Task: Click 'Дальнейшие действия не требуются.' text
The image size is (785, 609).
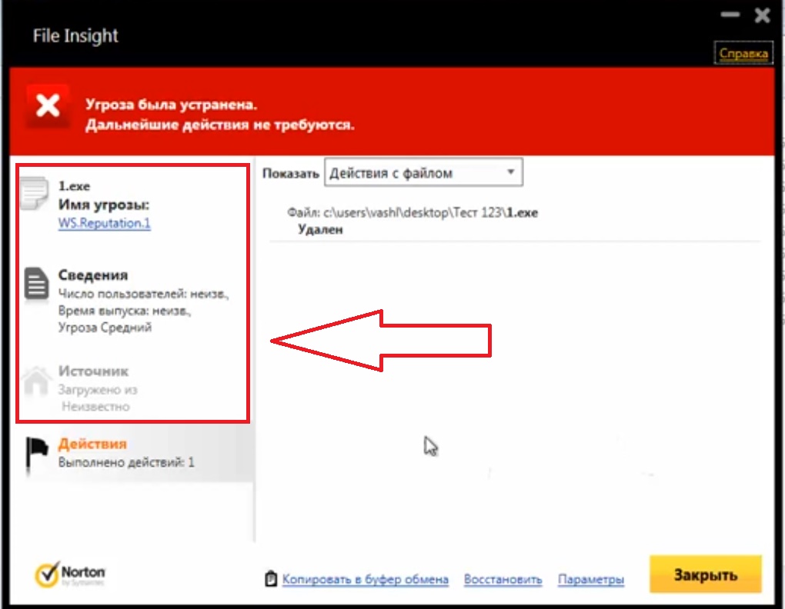Action: click(x=219, y=125)
